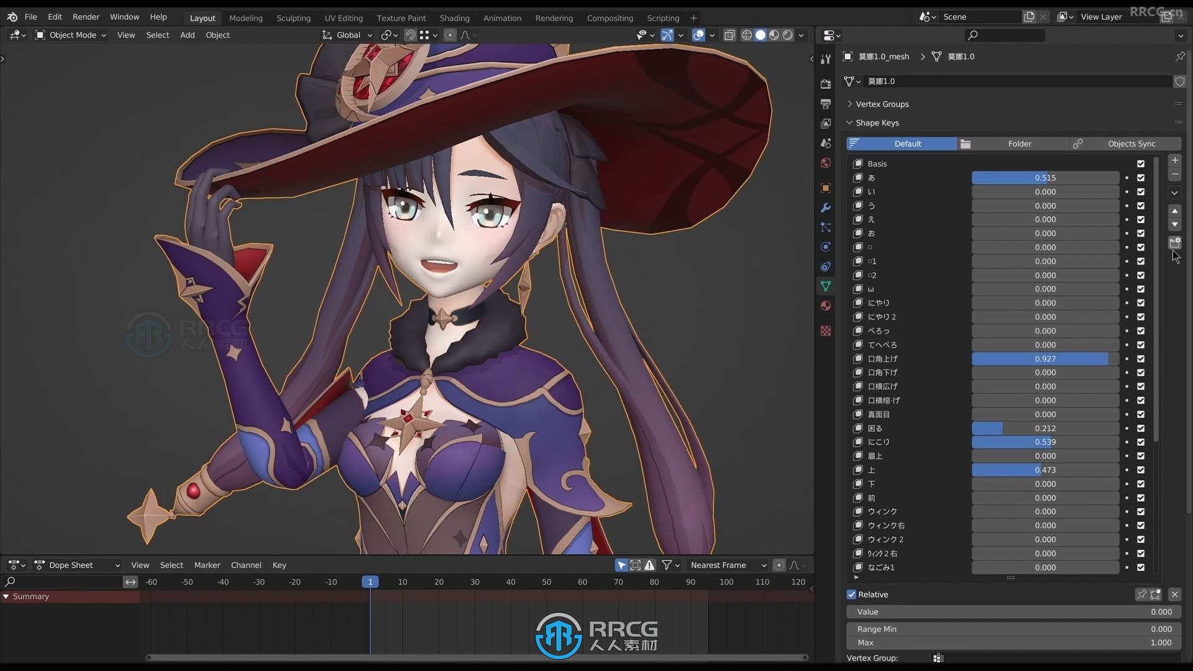Disable the あ shape key checkbox

pos(1141,178)
